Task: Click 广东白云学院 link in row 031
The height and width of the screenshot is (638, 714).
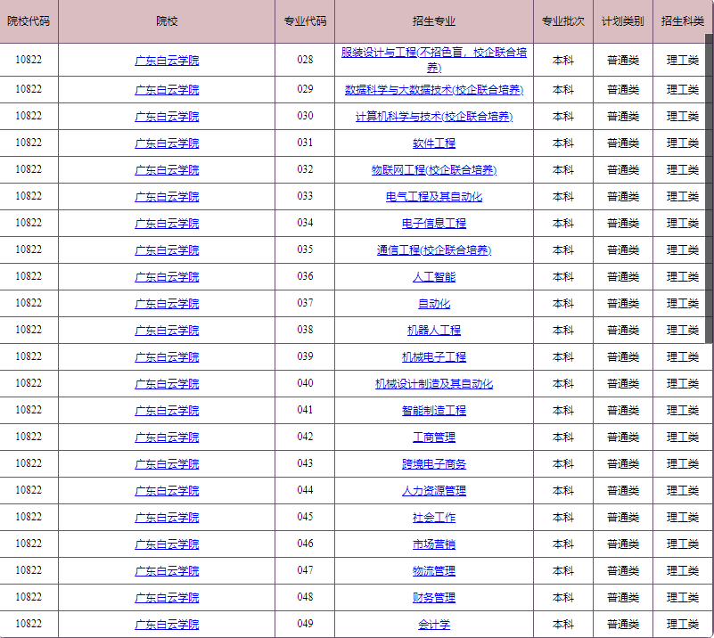Action: (x=167, y=143)
